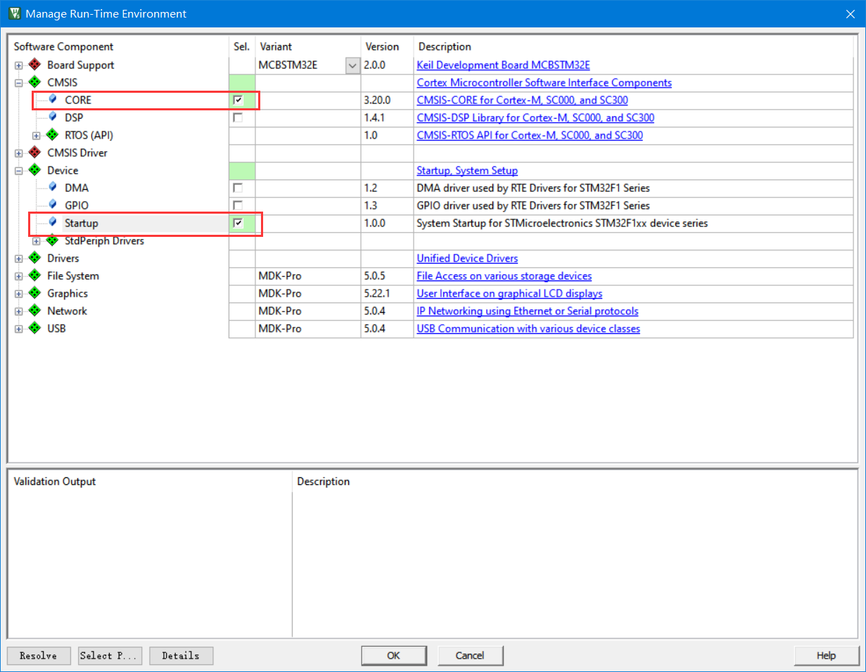Open File Access on various storage devices link

click(504, 276)
